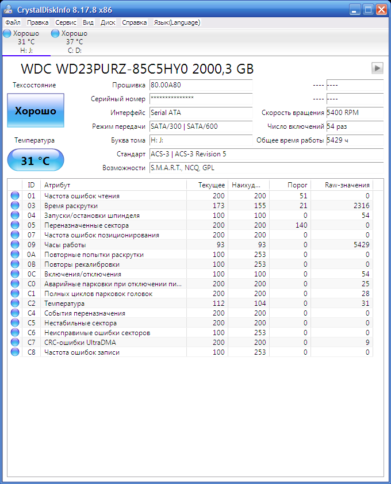Select first disk H: J: status orb

(7, 34)
